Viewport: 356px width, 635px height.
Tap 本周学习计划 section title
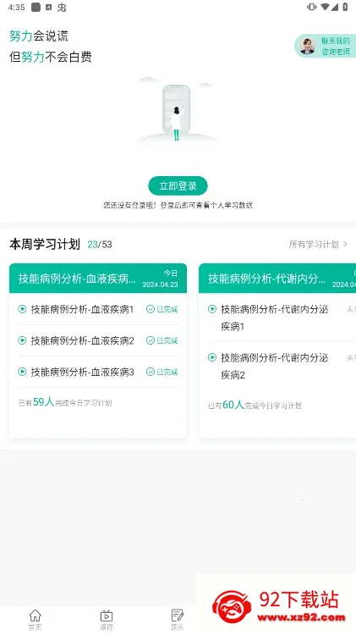click(45, 244)
